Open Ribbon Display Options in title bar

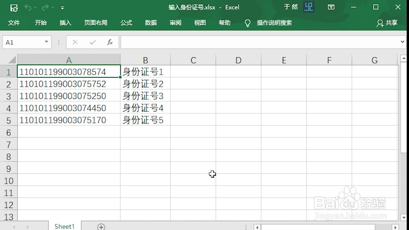tap(331, 7)
